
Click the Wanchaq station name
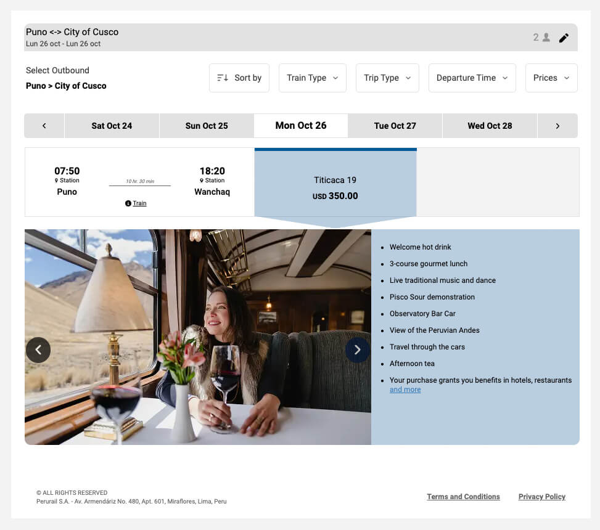212,192
